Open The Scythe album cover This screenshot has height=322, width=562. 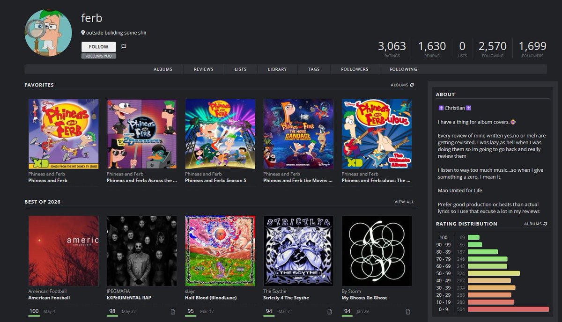pos(298,251)
